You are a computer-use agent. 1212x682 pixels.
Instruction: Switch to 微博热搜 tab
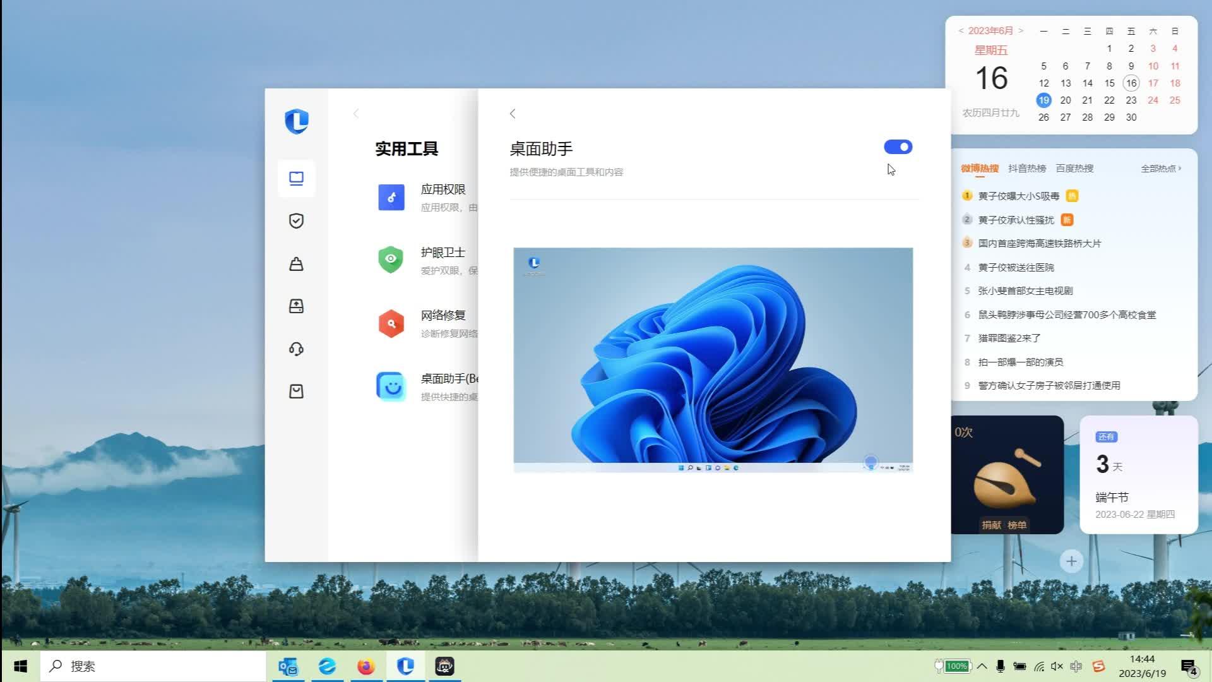[980, 169]
